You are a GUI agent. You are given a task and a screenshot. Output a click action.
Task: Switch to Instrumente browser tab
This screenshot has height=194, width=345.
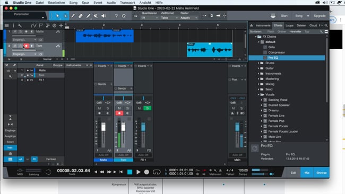coord(263,25)
